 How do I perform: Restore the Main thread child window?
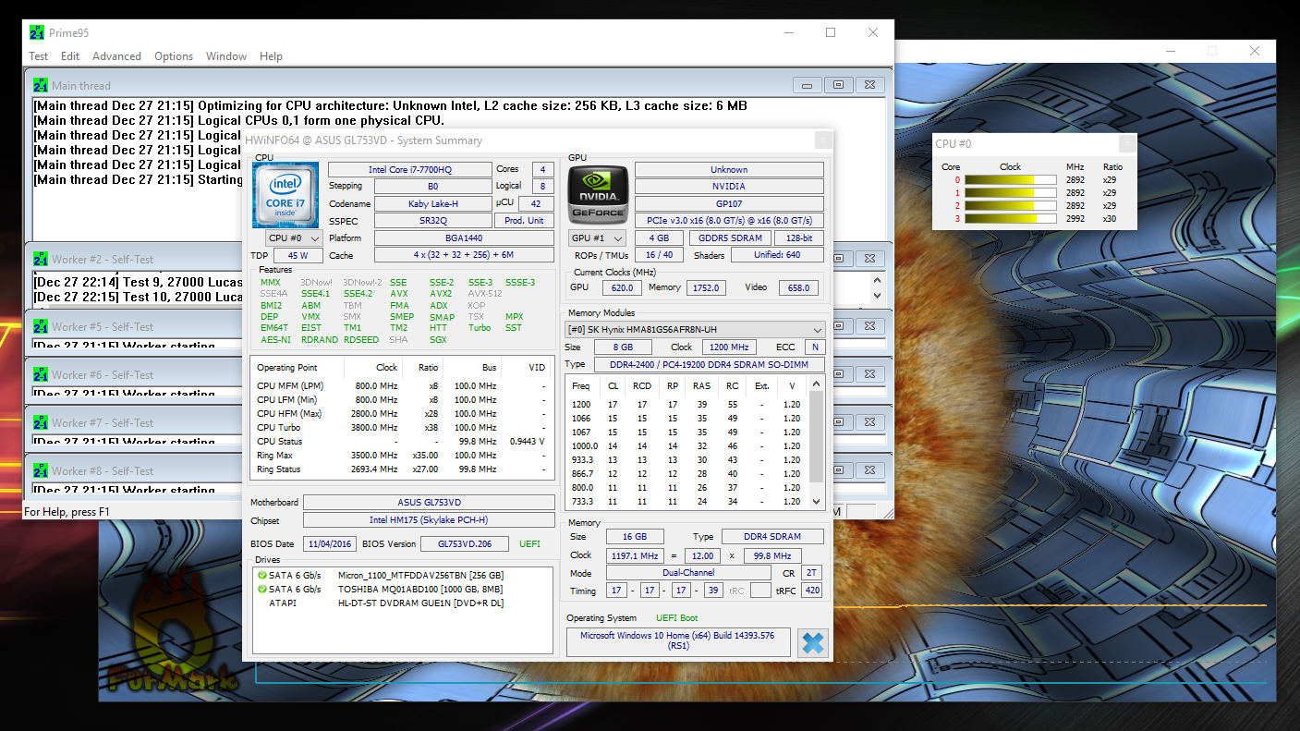(838, 85)
